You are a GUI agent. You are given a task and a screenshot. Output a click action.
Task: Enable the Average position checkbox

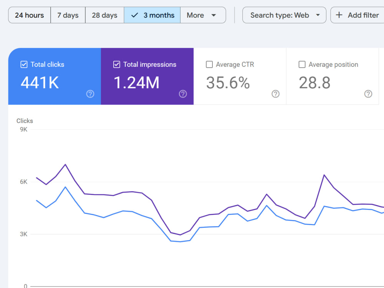302,65
